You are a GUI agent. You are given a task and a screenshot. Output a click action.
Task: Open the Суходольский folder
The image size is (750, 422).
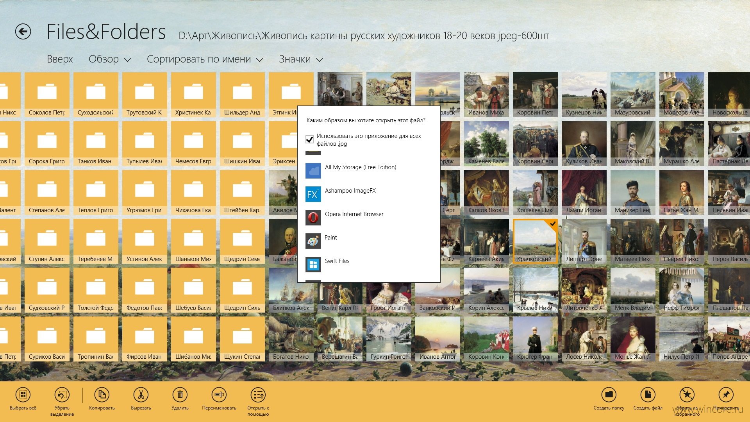pyautogui.click(x=96, y=95)
